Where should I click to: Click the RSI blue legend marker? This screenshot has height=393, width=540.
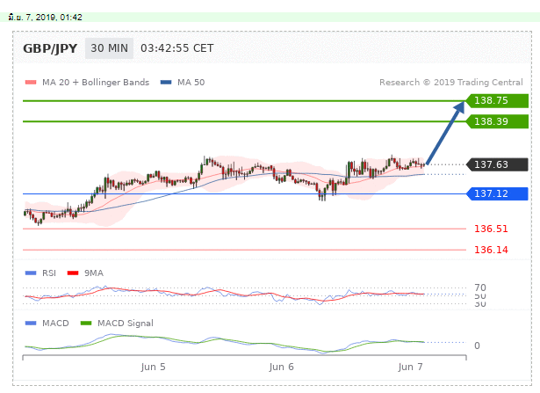click(31, 273)
